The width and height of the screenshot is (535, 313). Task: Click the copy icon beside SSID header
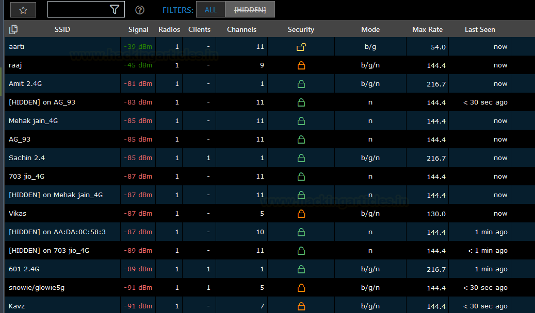(x=13, y=29)
